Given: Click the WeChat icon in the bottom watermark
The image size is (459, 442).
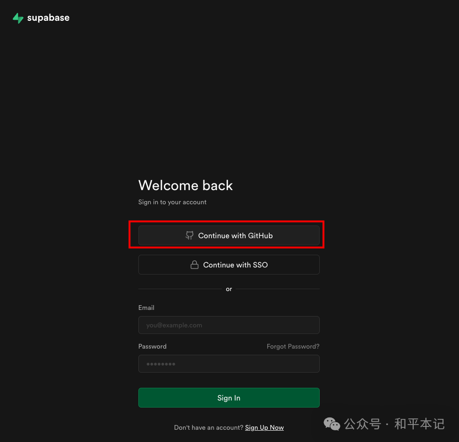Looking at the screenshot, I should (331, 424).
